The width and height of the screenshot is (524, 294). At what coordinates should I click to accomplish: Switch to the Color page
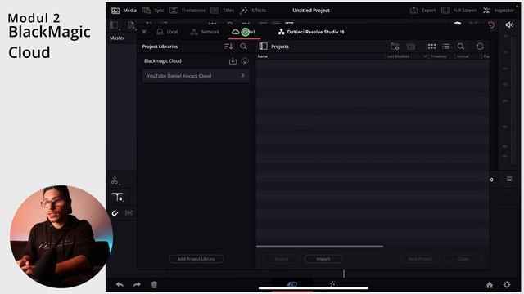[x=333, y=284]
